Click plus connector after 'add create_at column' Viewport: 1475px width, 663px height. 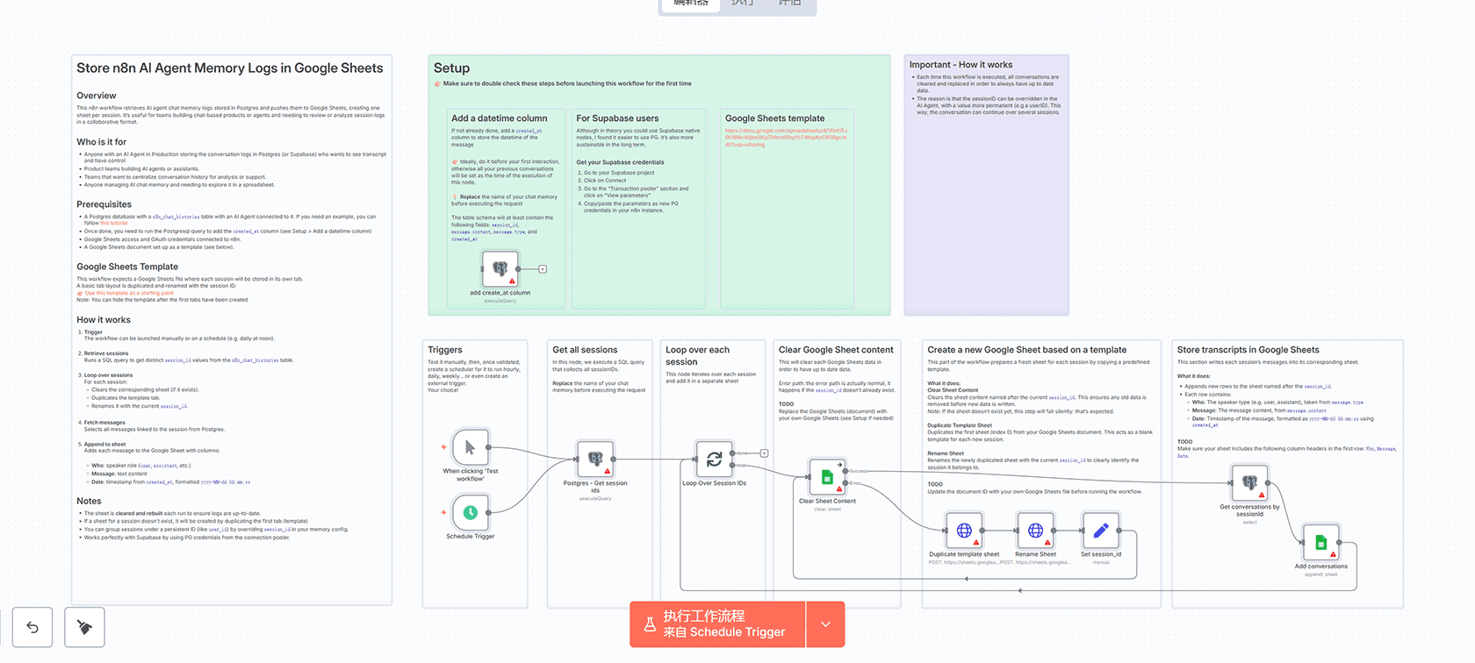543,269
